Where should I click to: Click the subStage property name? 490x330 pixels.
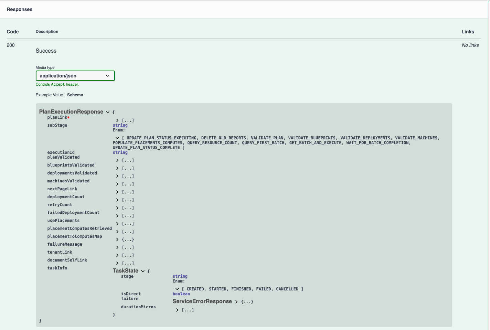[x=57, y=125]
